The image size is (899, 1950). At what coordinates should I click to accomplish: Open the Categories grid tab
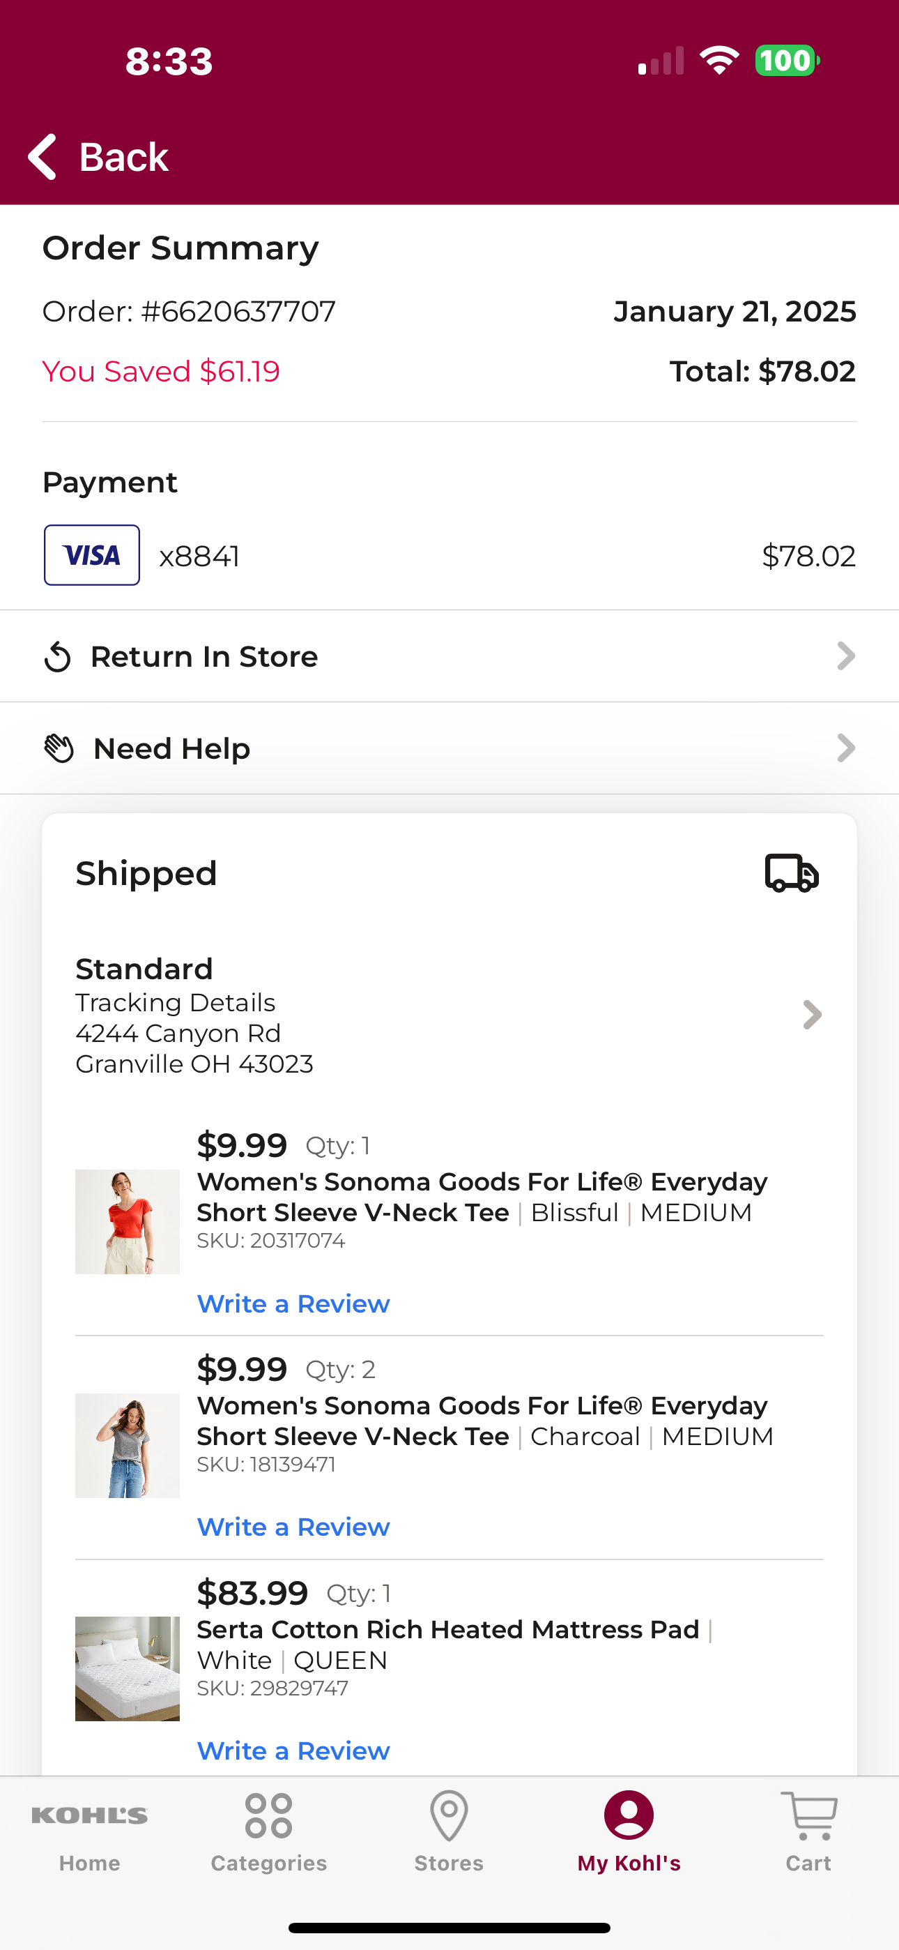[268, 1816]
